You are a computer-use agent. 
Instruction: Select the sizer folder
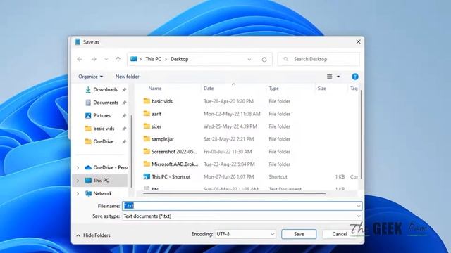pos(156,126)
